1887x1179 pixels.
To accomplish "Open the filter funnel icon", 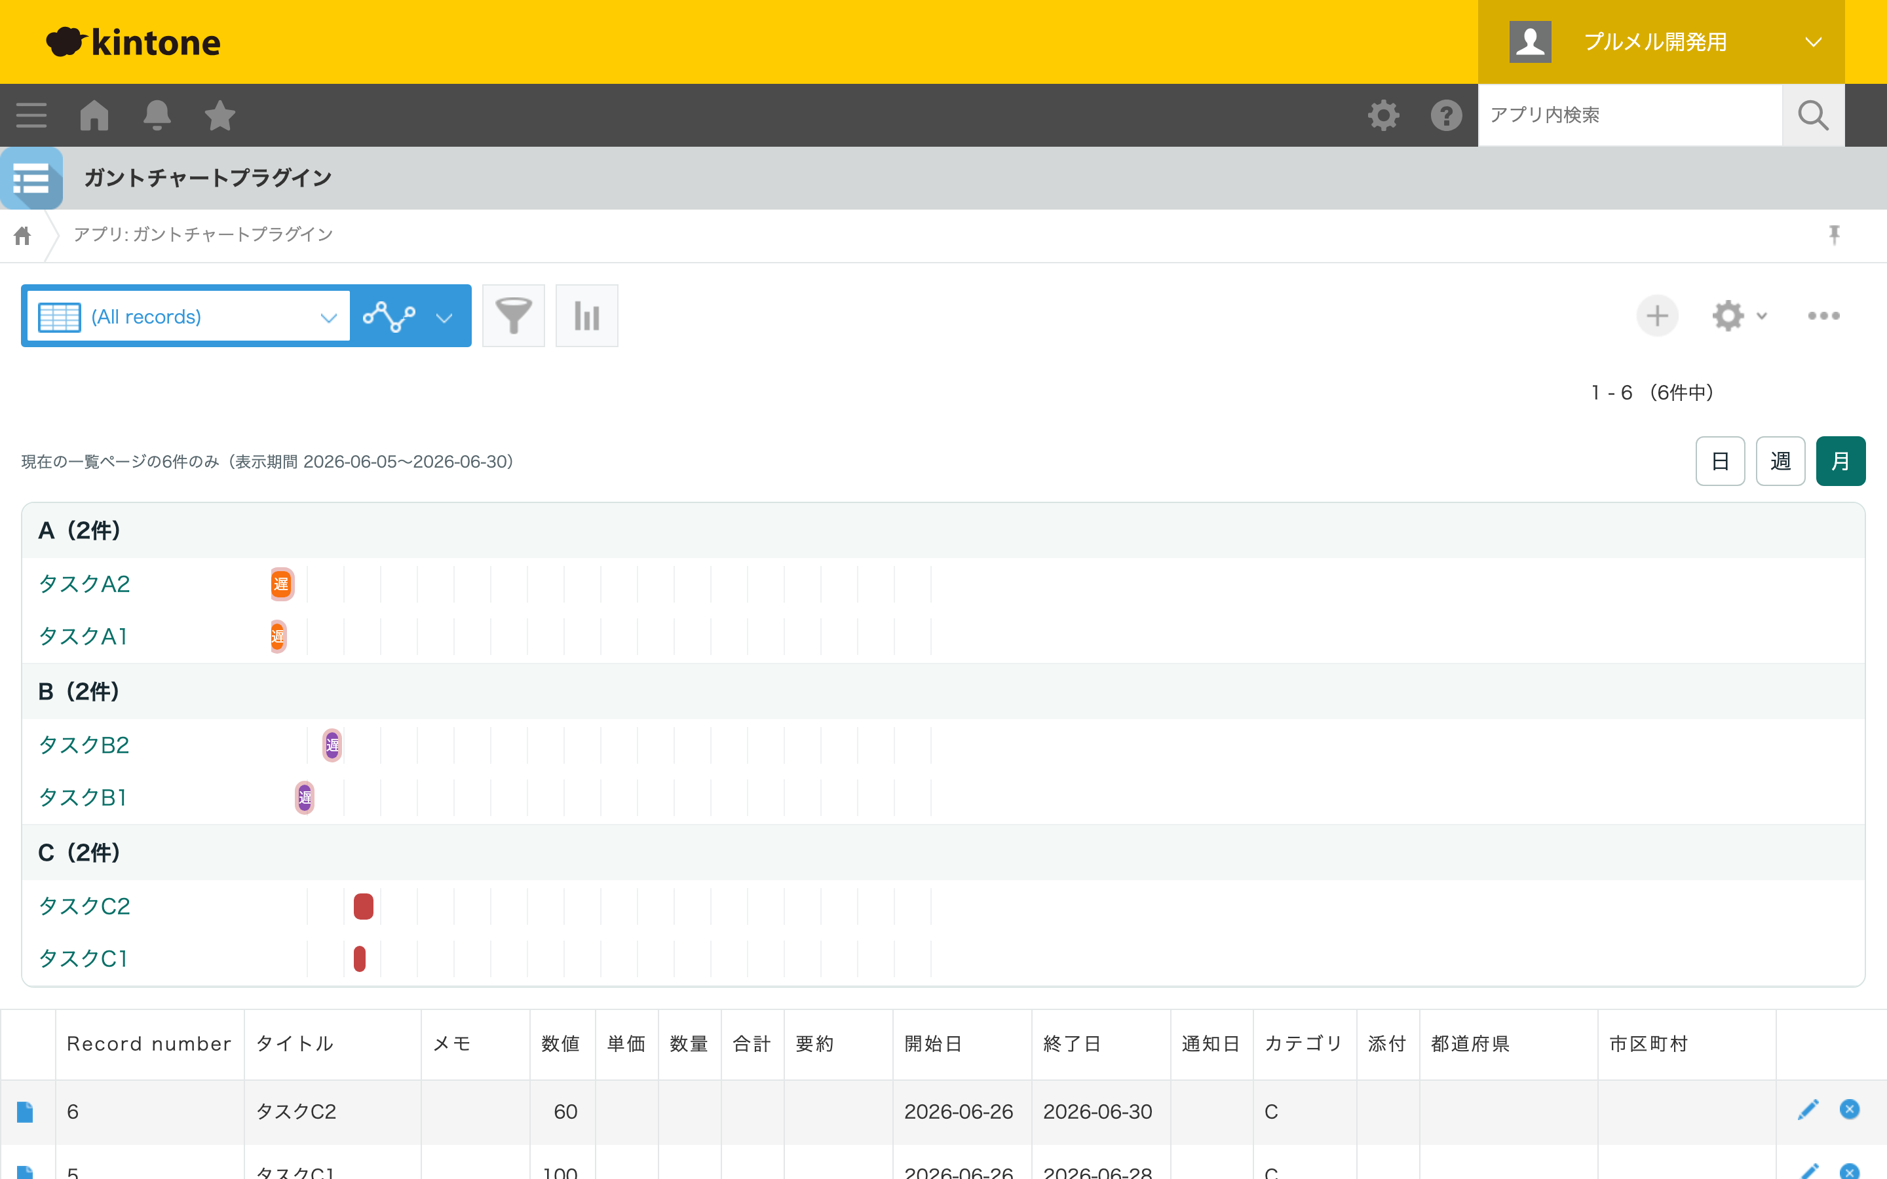I will pos(513,316).
